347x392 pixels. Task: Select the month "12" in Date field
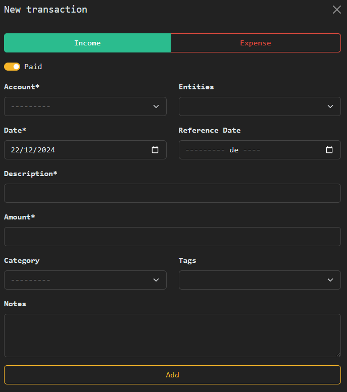coord(28,150)
